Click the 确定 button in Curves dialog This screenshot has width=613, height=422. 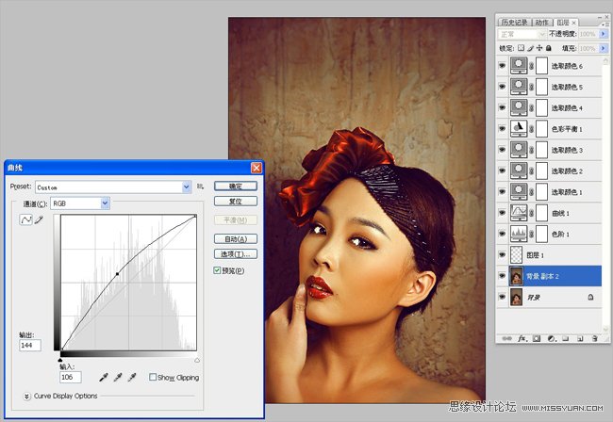point(236,187)
